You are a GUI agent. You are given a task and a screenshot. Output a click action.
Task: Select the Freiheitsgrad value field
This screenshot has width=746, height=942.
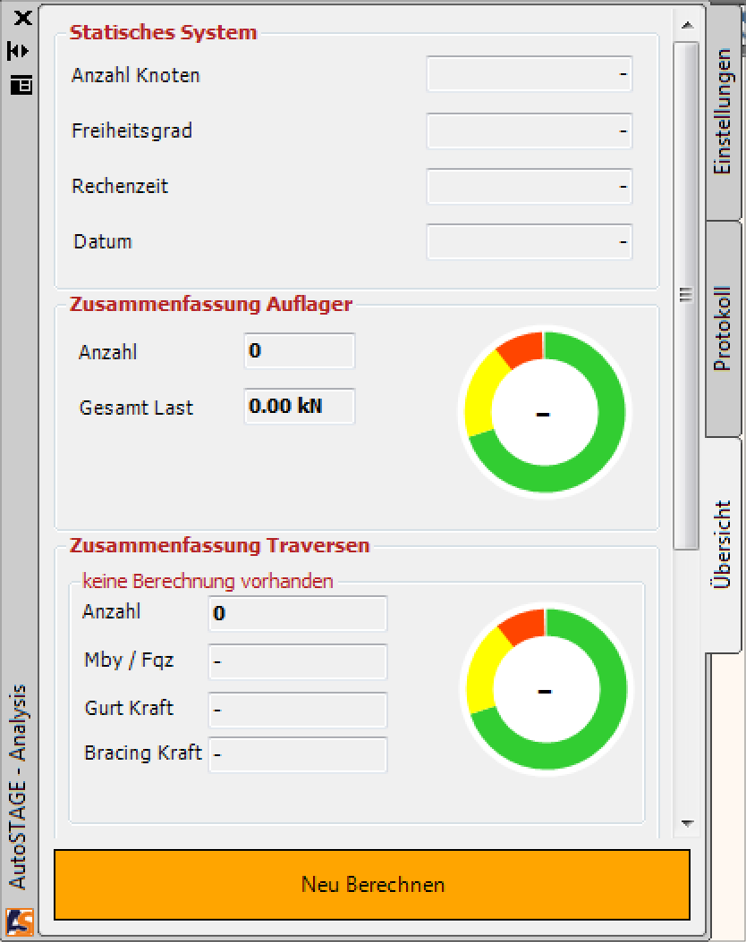pos(530,130)
